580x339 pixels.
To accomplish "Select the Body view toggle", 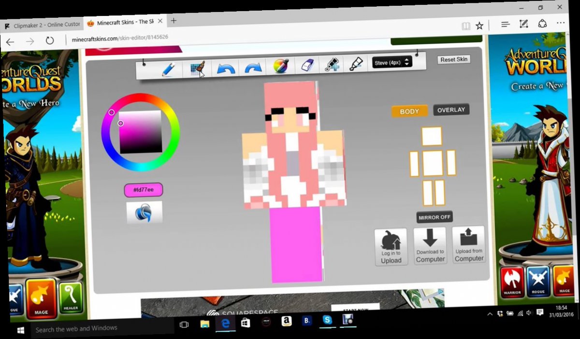I will 409,111.
